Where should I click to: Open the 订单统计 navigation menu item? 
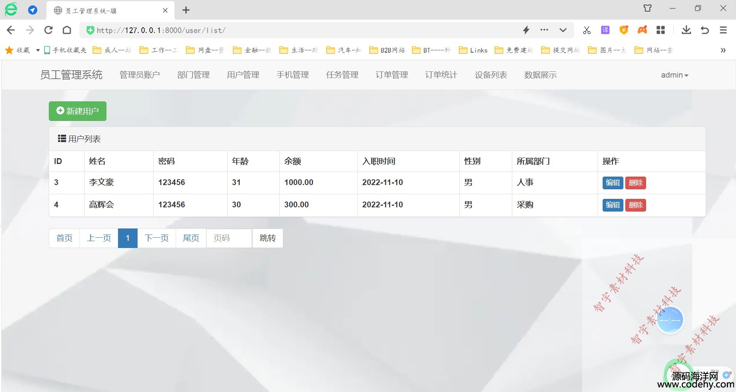tap(441, 75)
